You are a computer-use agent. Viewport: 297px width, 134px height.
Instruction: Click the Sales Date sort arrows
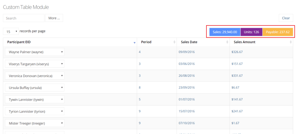pos(227,42)
